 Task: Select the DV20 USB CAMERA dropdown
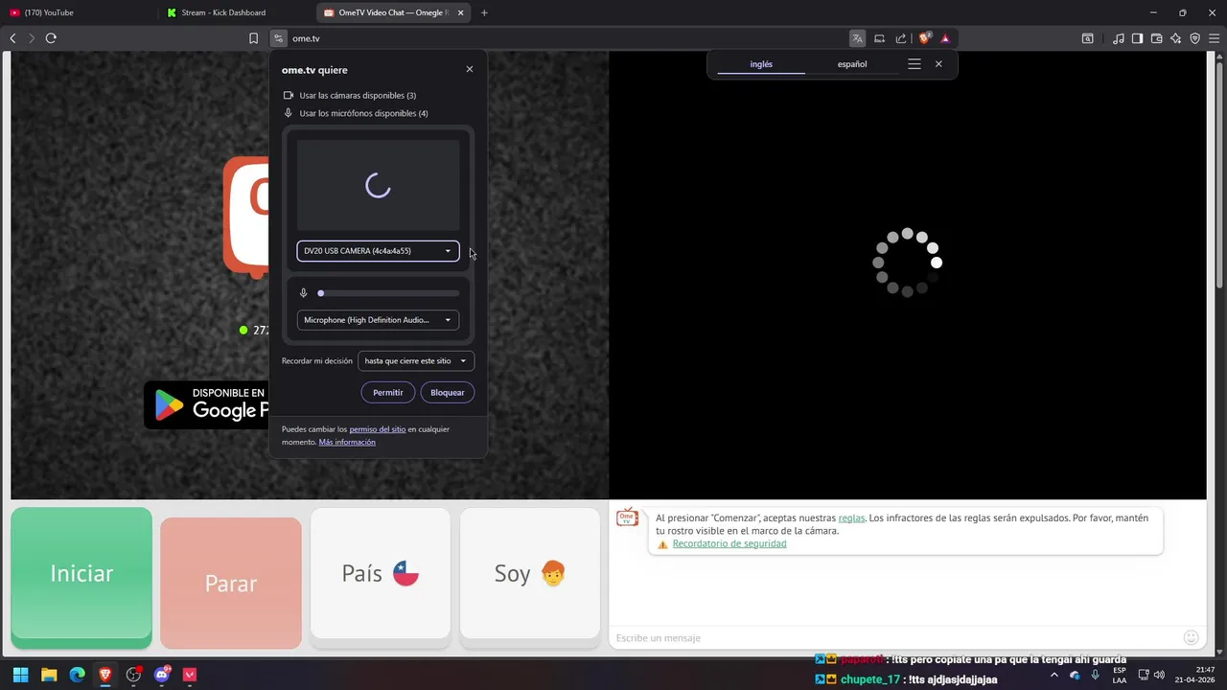click(x=378, y=251)
